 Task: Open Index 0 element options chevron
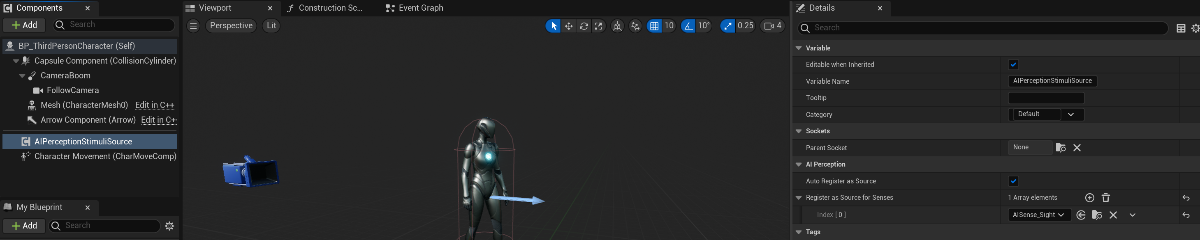(x=1133, y=215)
